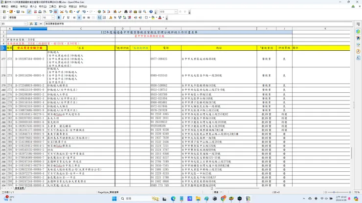The height and width of the screenshot is (203, 362).
Task: Click the Undo icon
Action: 84,12
